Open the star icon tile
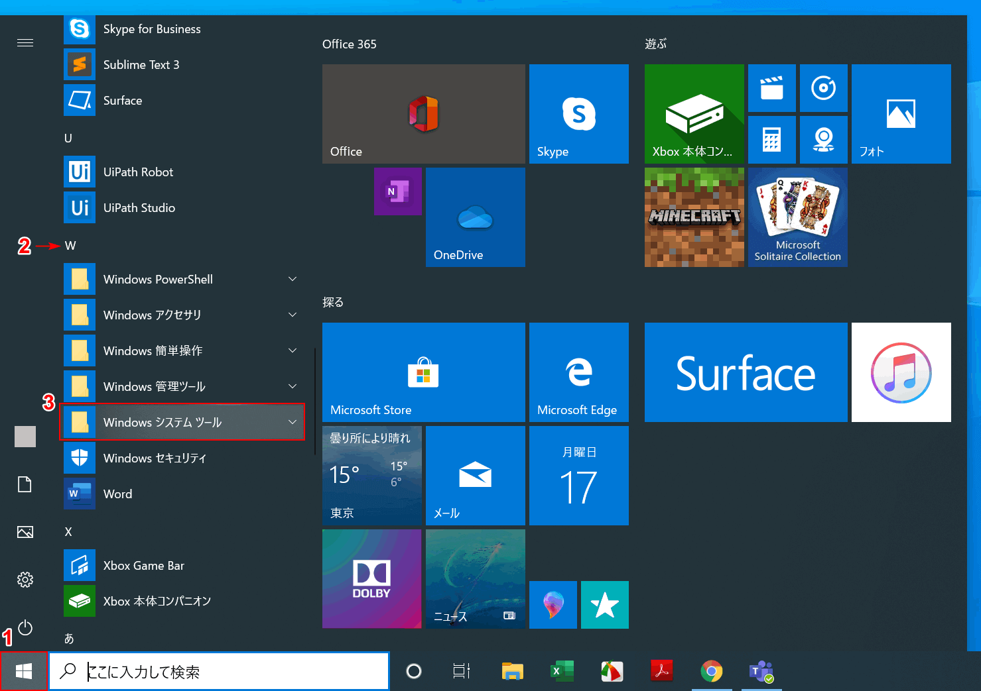This screenshot has height=691, width=981. tap(604, 605)
